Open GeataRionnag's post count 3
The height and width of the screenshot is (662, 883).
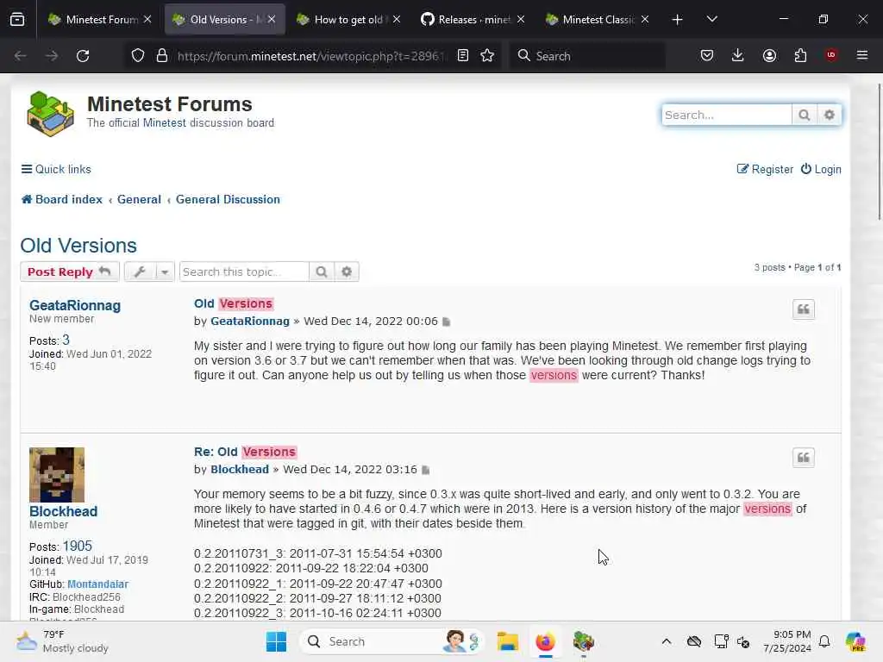(66, 340)
